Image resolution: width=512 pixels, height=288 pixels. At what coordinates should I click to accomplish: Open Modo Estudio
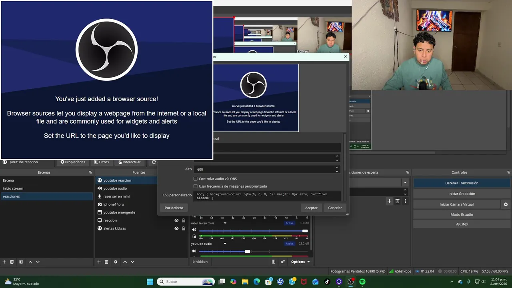pos(462,214)
